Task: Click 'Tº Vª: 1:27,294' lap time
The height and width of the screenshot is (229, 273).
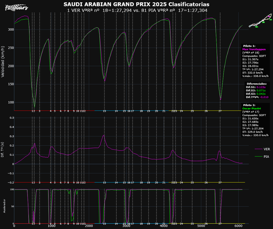Action: (253, 69)
